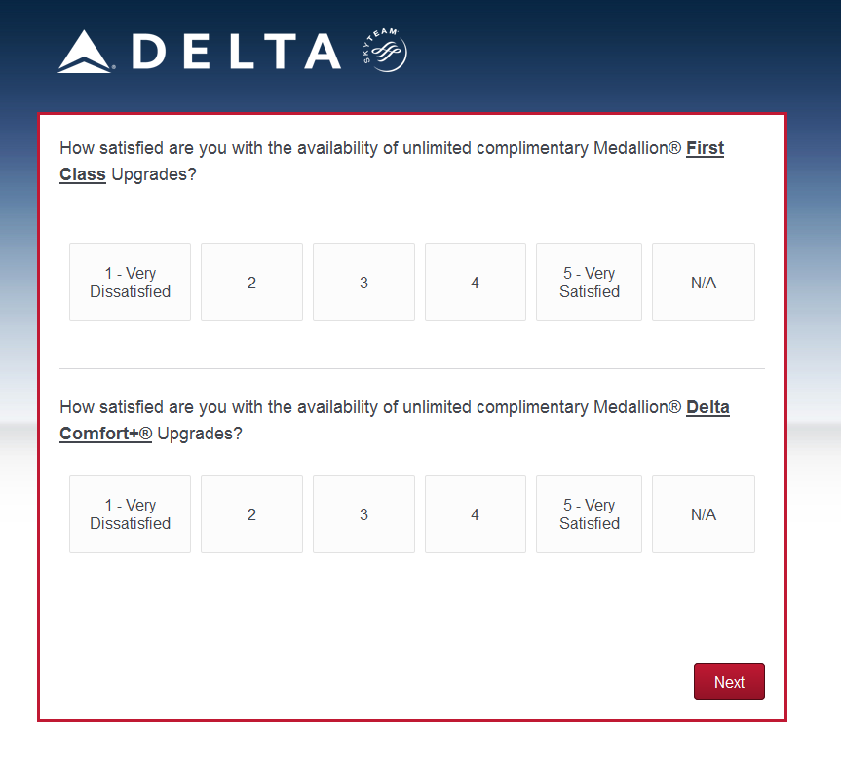Select rating 2 for First Class upgrades

(251, 282)
